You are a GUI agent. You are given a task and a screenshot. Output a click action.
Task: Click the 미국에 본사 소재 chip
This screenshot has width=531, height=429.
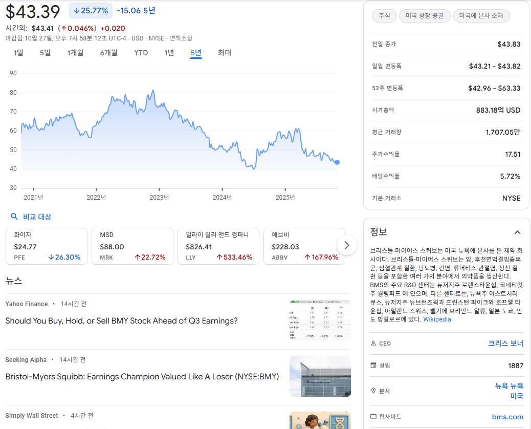point(481,16)
